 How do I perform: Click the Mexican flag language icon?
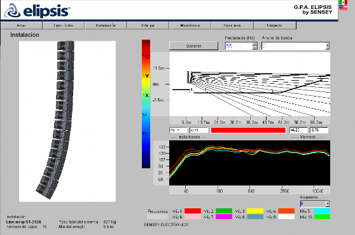(343, 2)
